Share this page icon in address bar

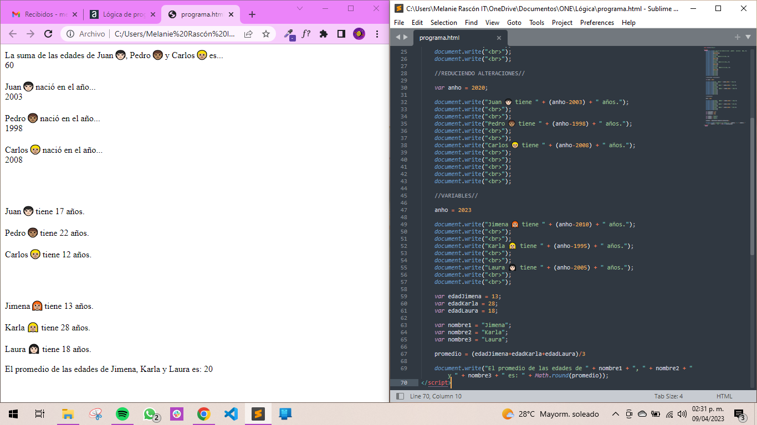248,34
